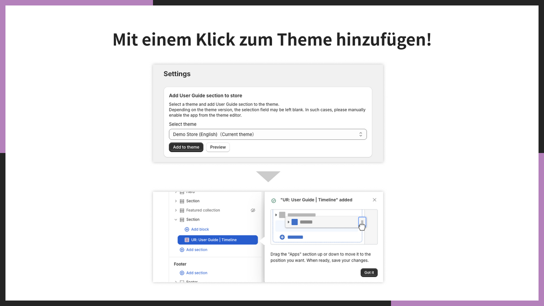Select the expanded Section row label

pos(193,220)
